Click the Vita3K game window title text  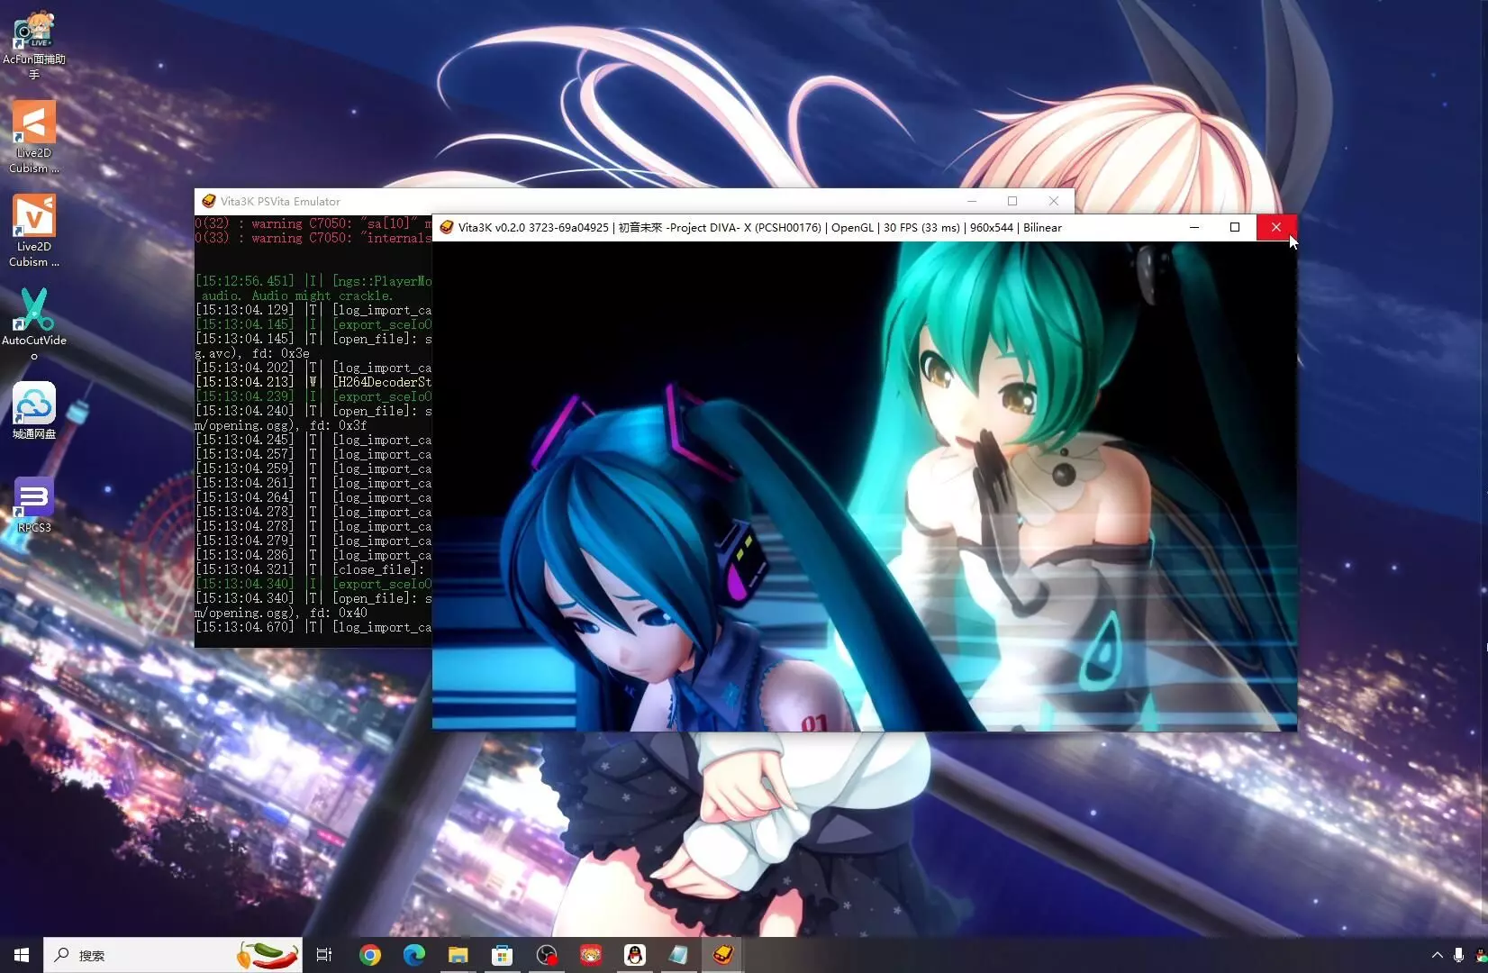click(760, 228)
